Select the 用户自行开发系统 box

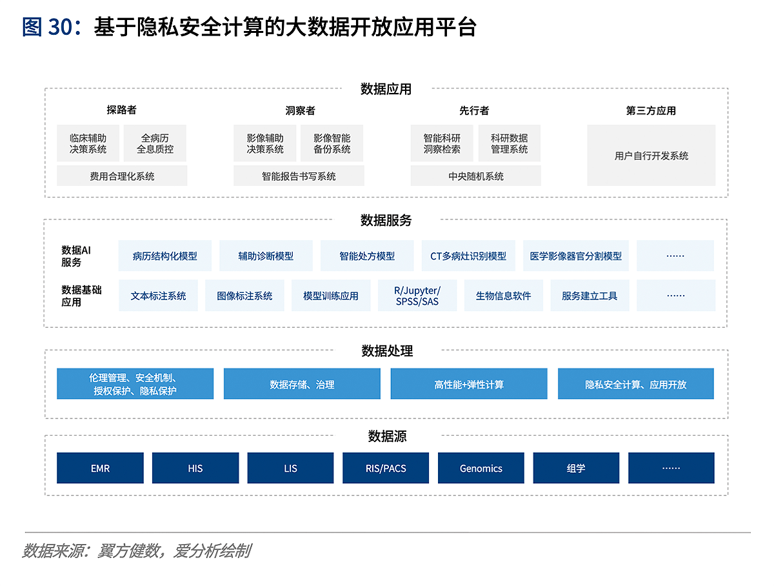click(x=651, y=156)
